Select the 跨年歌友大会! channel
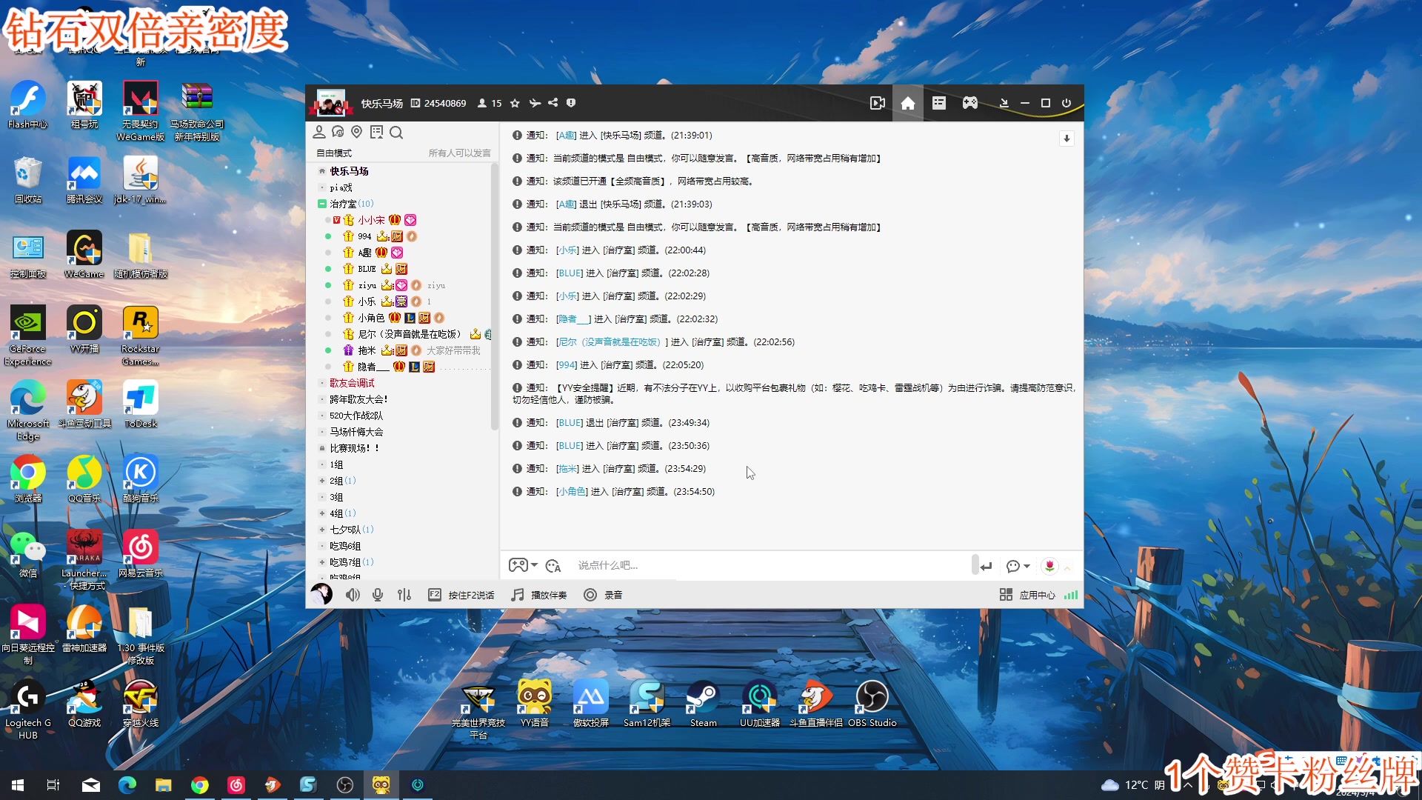The width and height of the screenshot is (1422, 800). click(358, 399)
